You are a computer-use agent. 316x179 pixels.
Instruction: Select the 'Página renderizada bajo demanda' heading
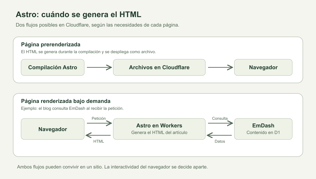point(66,101)
